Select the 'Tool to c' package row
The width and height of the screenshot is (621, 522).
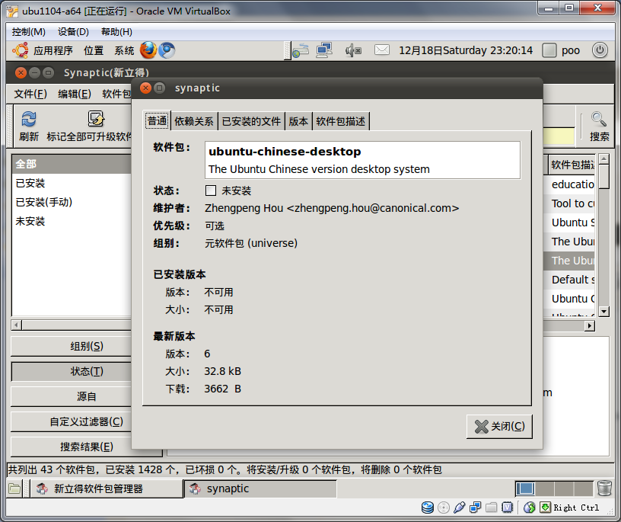[x=569, y=203]
